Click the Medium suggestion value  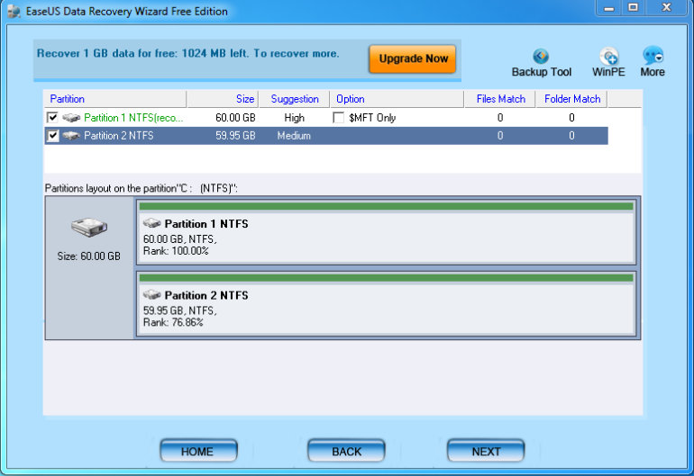[294, 136]
